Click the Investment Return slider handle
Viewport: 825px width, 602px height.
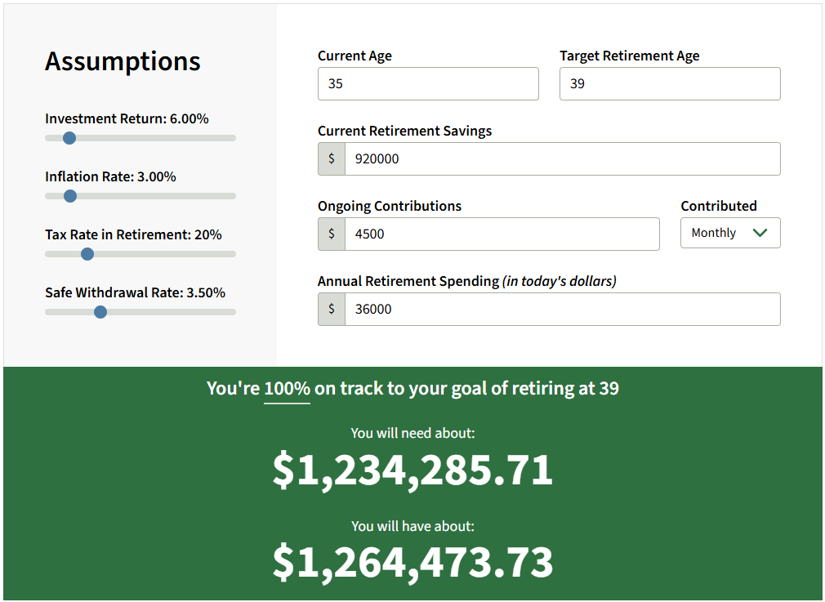coord(69,138)
